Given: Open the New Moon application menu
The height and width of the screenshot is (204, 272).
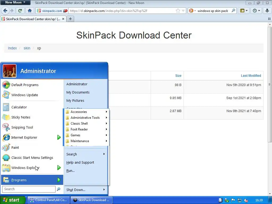Looking at the screenshot, I should click(15, 2).
